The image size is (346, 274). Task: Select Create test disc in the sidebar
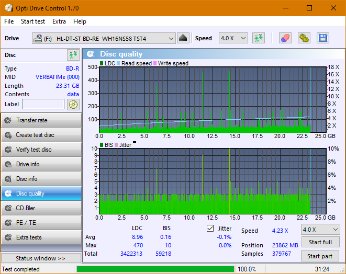pyautogui.click(x=41, y=135)
